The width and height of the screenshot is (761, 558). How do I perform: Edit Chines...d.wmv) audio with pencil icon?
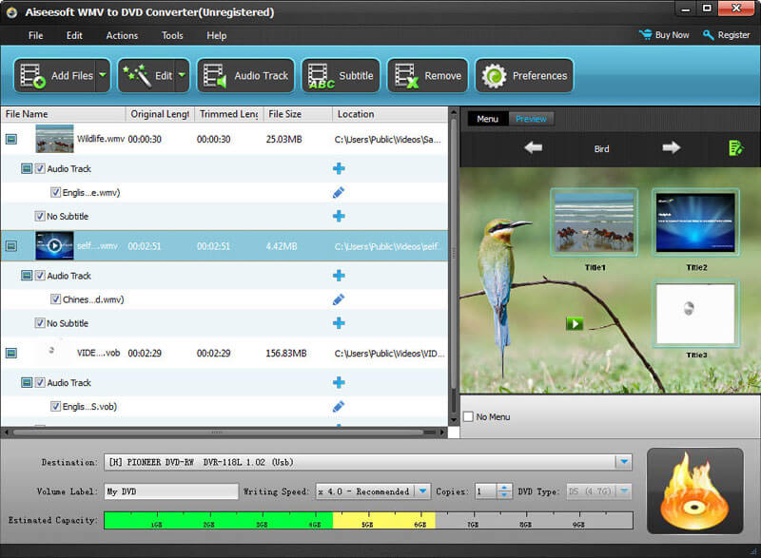click(339, 299)
